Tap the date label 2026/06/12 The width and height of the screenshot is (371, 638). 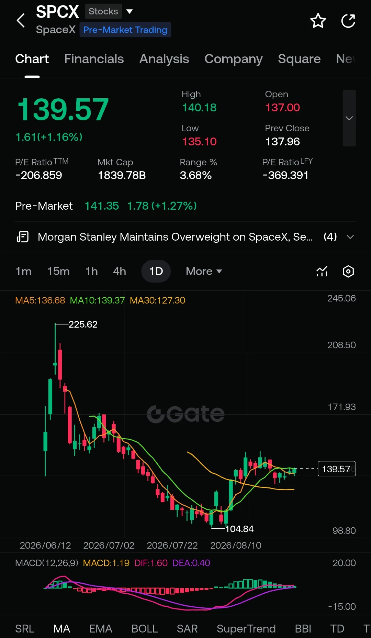pos(45,546)
